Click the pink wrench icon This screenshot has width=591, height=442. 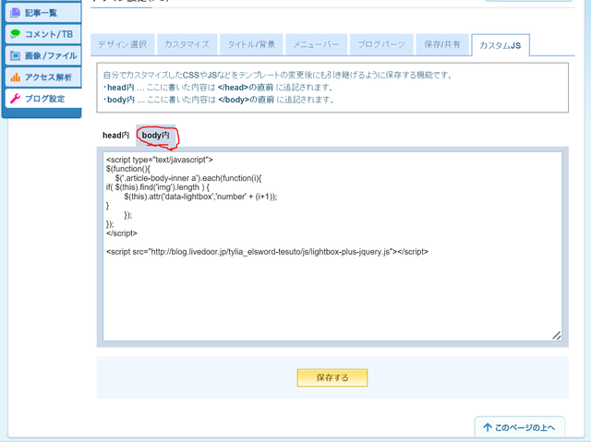(x=15, y=99)
